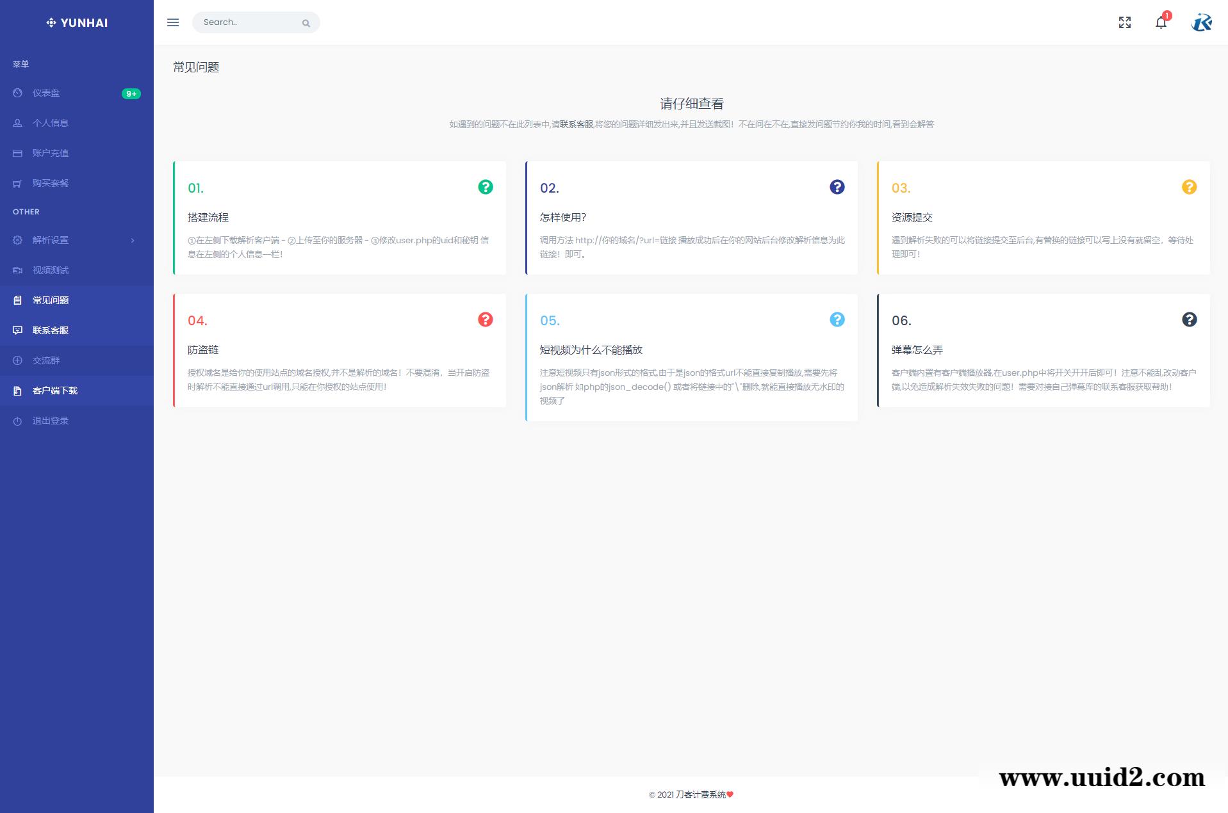Image resolution: width=1228 pixels, height=813 pixels.
Task: Click the dark question icon on card 06
Action: tap(1189, 319)
